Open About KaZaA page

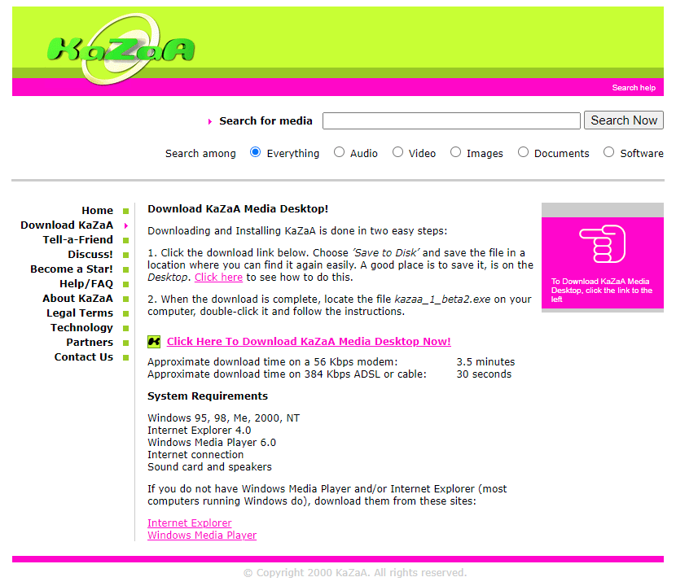pos(77,299)
